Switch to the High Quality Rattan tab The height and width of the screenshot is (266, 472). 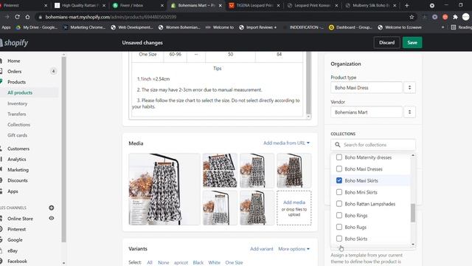coord(80,5)
